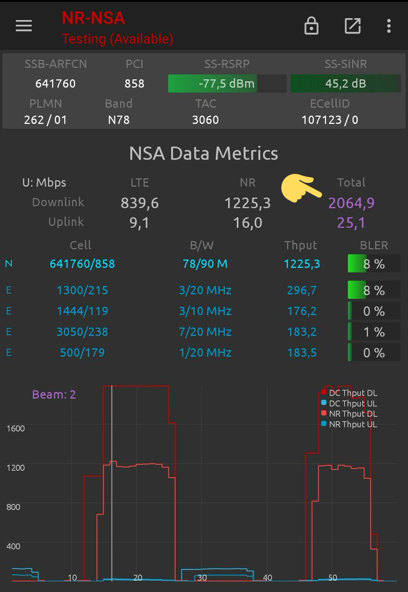Tap throughput value 183,5
Viewport: 408px width, 592px height.
point(301,353)
